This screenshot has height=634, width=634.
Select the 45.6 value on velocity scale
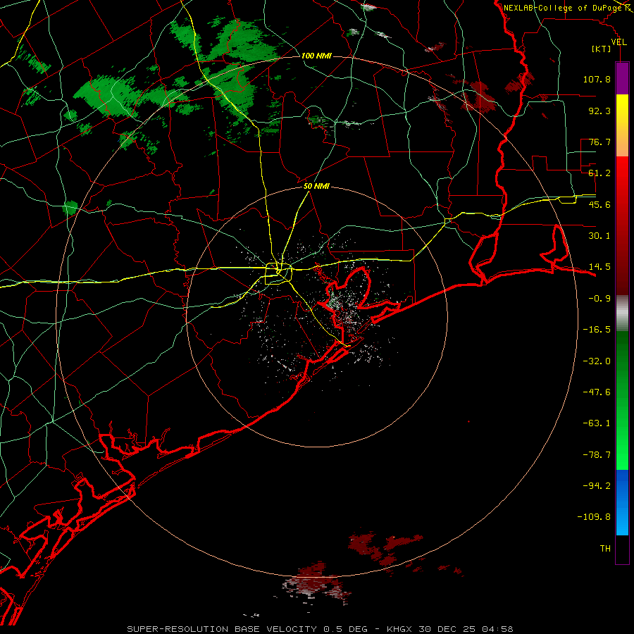pyautogui.click(x=599, y=204)
